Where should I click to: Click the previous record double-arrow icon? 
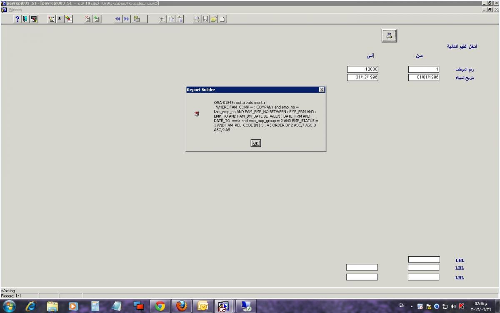[x=118, y=19]
